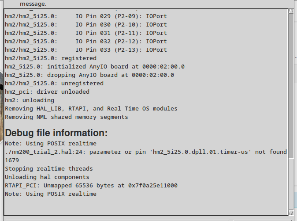Click the 'hm2: unloading' line
297x221 pixels.
(x=30, y=100)
